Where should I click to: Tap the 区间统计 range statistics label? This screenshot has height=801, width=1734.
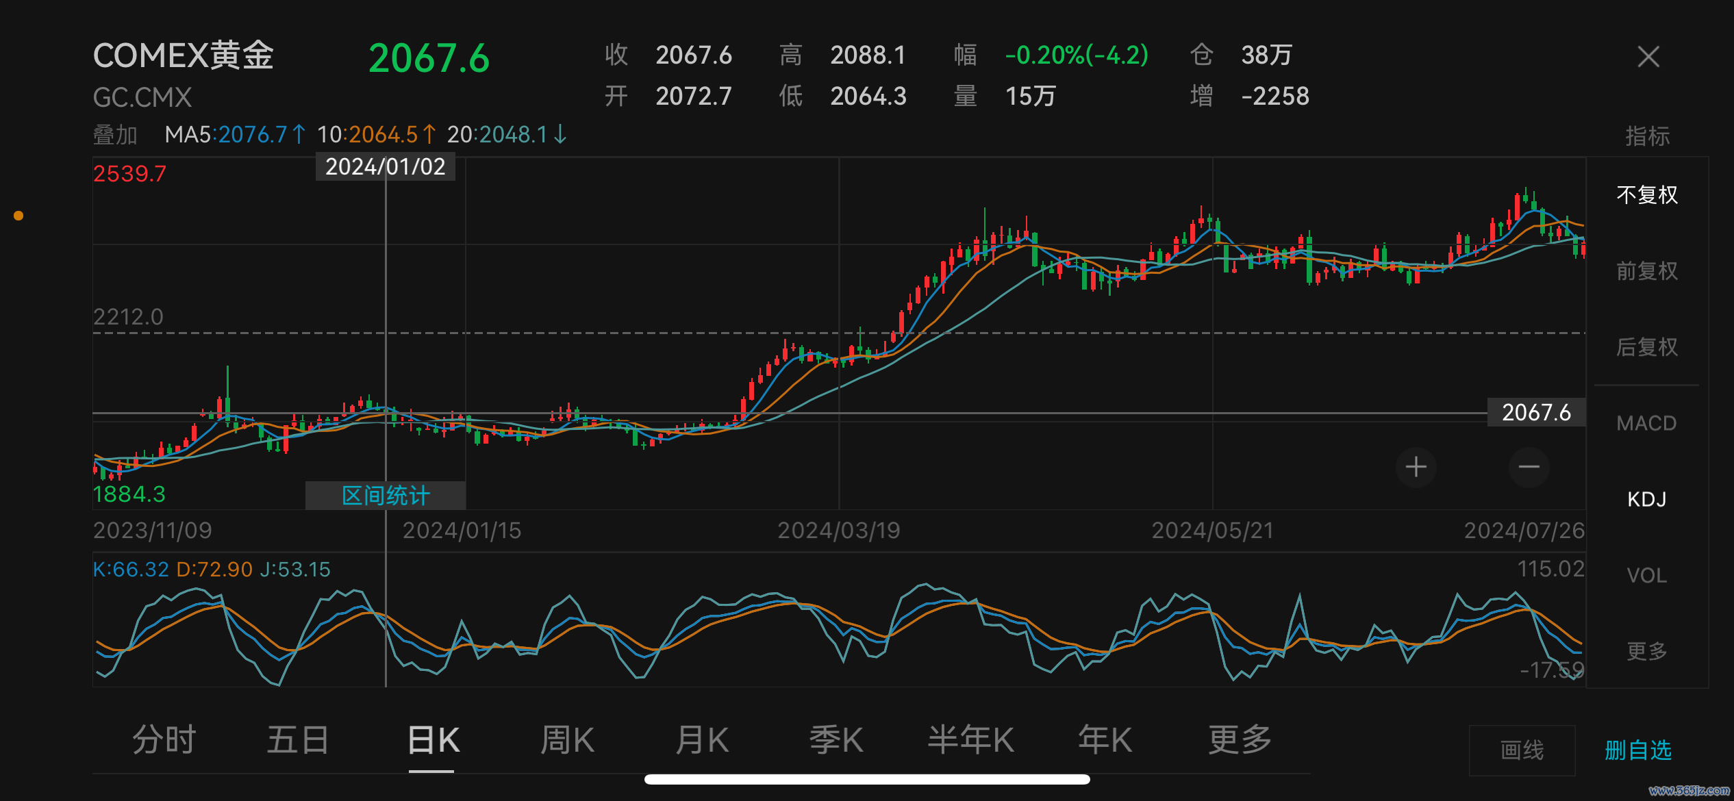click(386, 496)
